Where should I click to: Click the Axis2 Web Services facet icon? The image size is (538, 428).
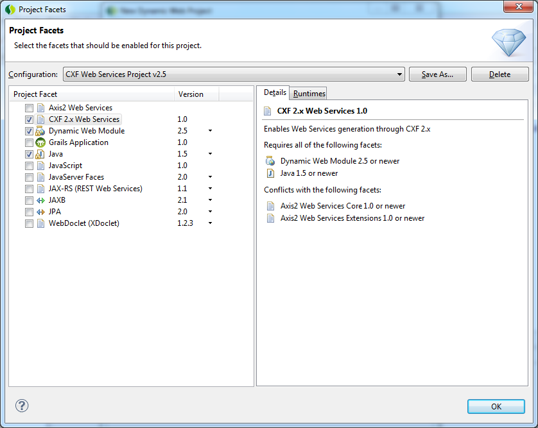tap(40, 108)
